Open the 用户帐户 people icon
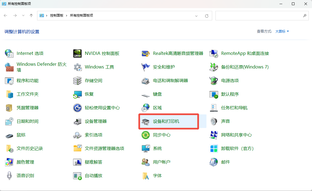This screenshot has width=312, height=191. pyautogui.click(x=146, y=162)
